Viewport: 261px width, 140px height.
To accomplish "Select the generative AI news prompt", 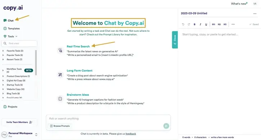I will click(x=93, y=51).
